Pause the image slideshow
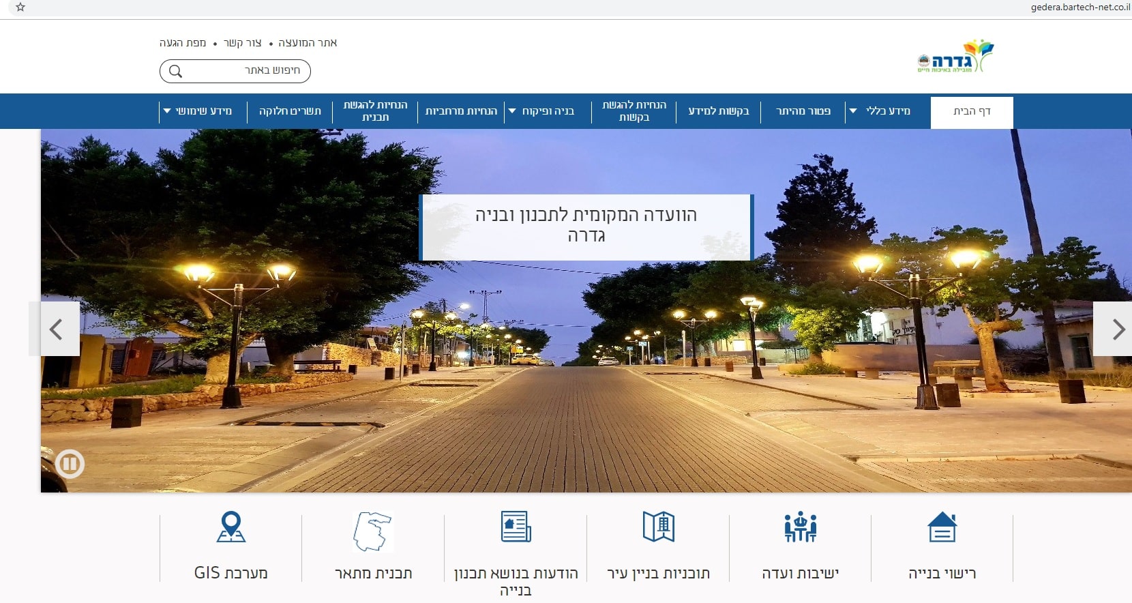This screenshot has height=603, width=1132. click(70, 464)
